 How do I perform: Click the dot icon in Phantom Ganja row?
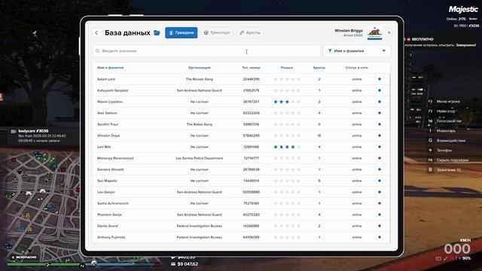(x=380, y=215)
